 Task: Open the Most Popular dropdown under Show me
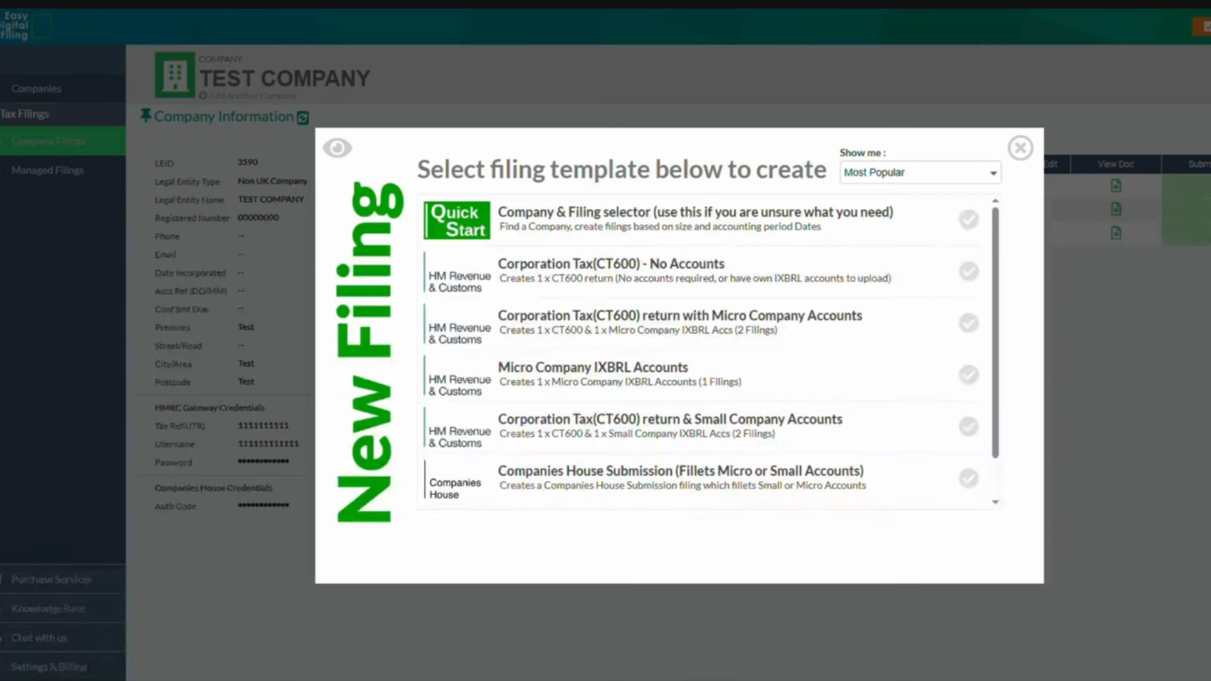[x=920, y=172]
